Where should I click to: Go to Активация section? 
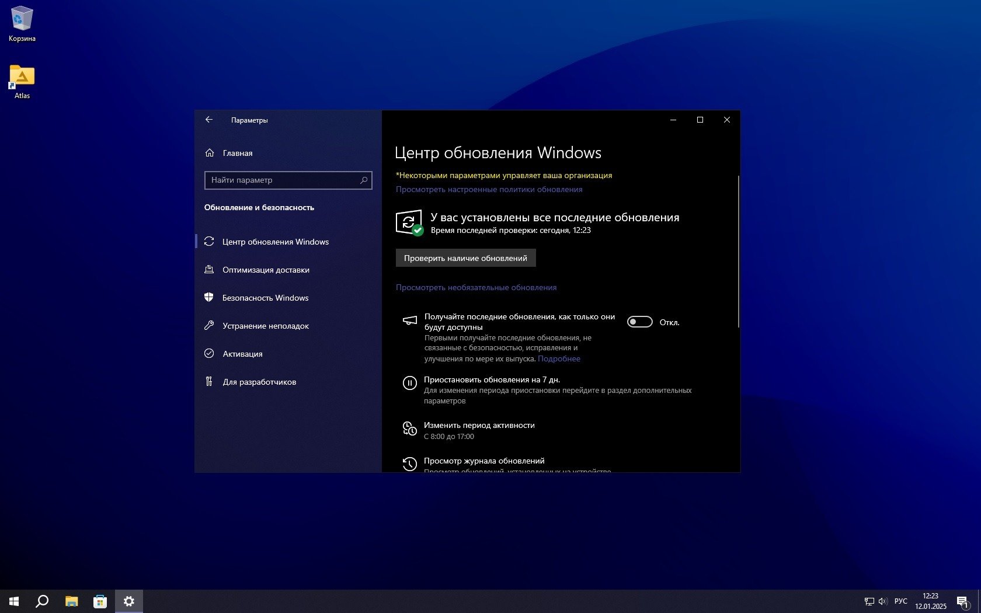tap(242, 354)
